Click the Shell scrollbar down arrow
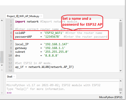This screenshot has width=126, height=100. point(120,93)
